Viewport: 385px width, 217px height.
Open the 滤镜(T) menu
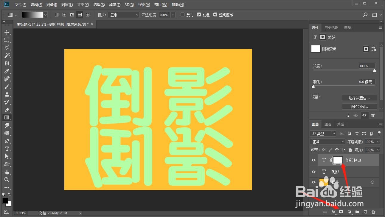click(x=115, y=5)
